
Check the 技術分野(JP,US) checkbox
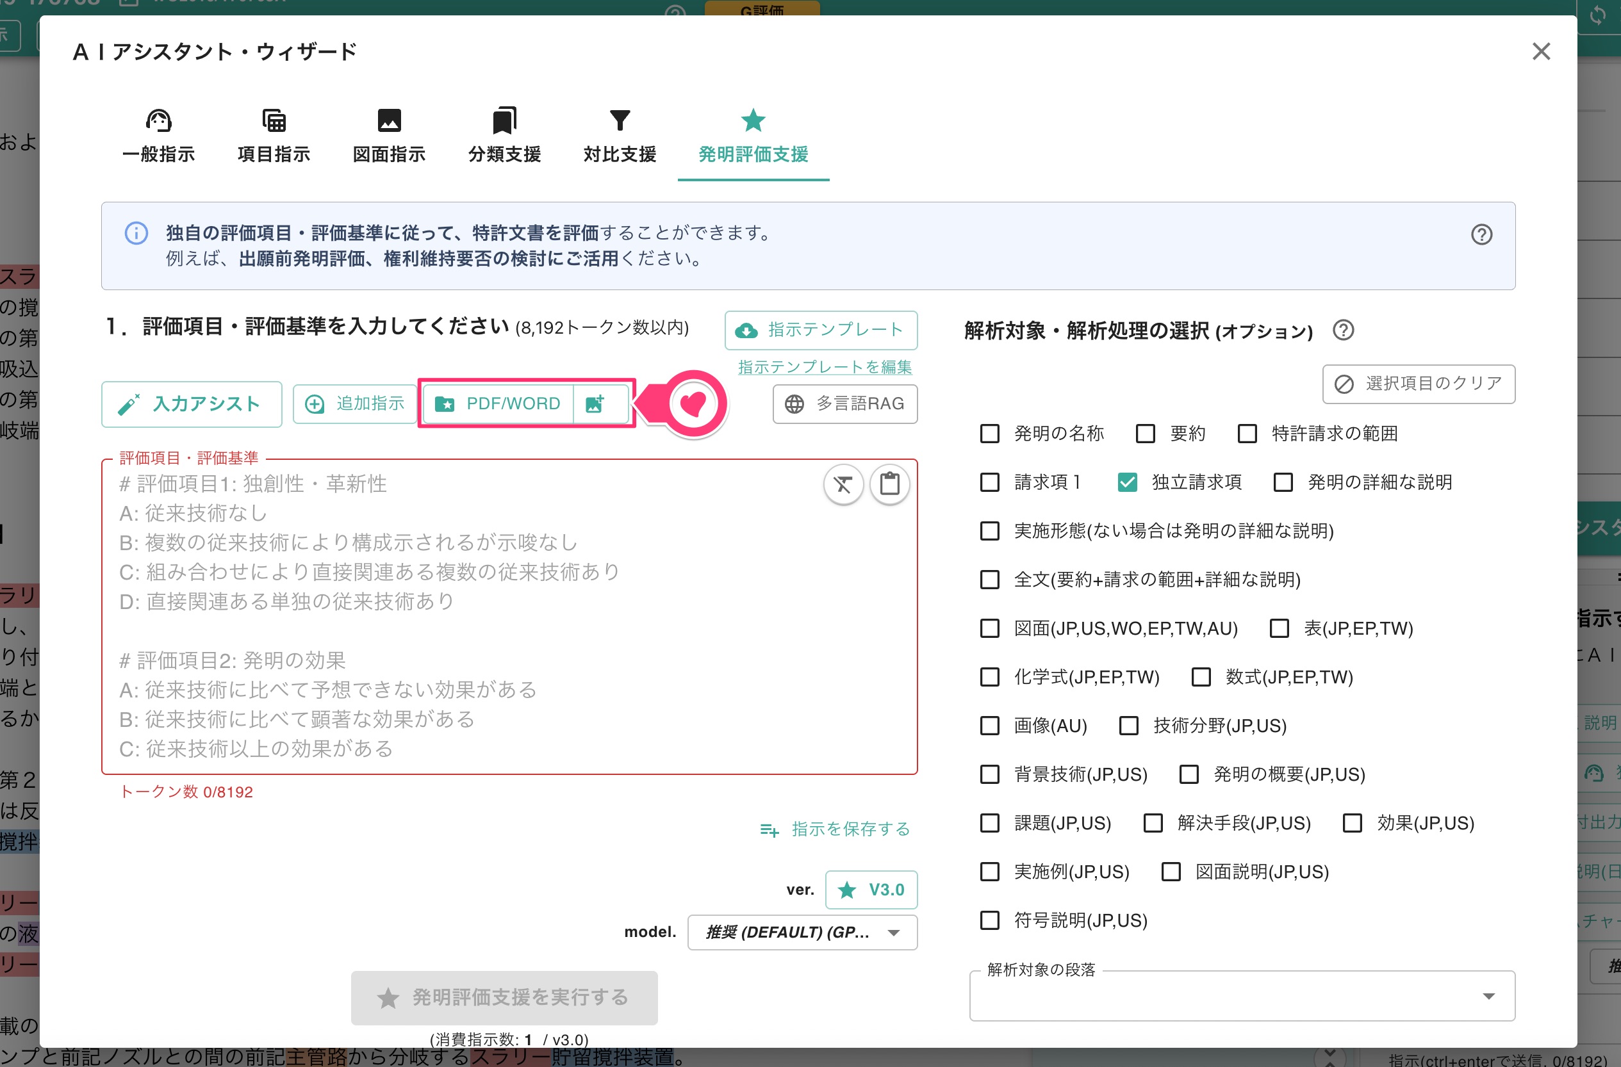pyautogui.click(x=1128, y=725)
